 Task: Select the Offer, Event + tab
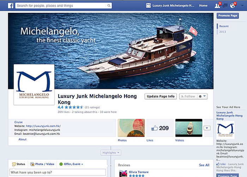(71, 164)
